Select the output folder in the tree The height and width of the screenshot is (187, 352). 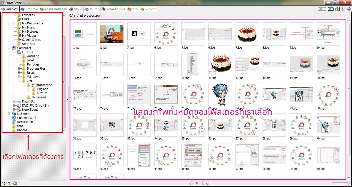[42, 93]
